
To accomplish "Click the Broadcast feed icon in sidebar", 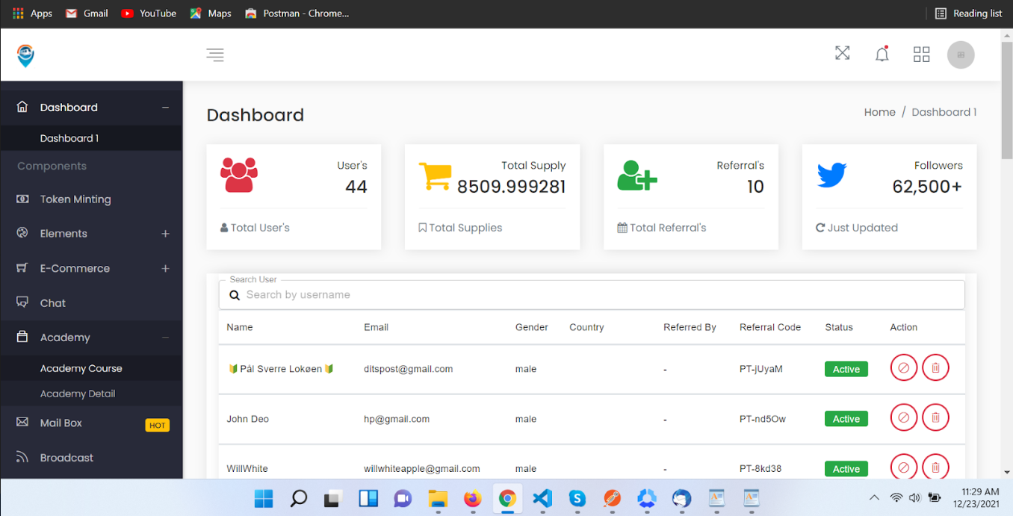I will [22, 457].
